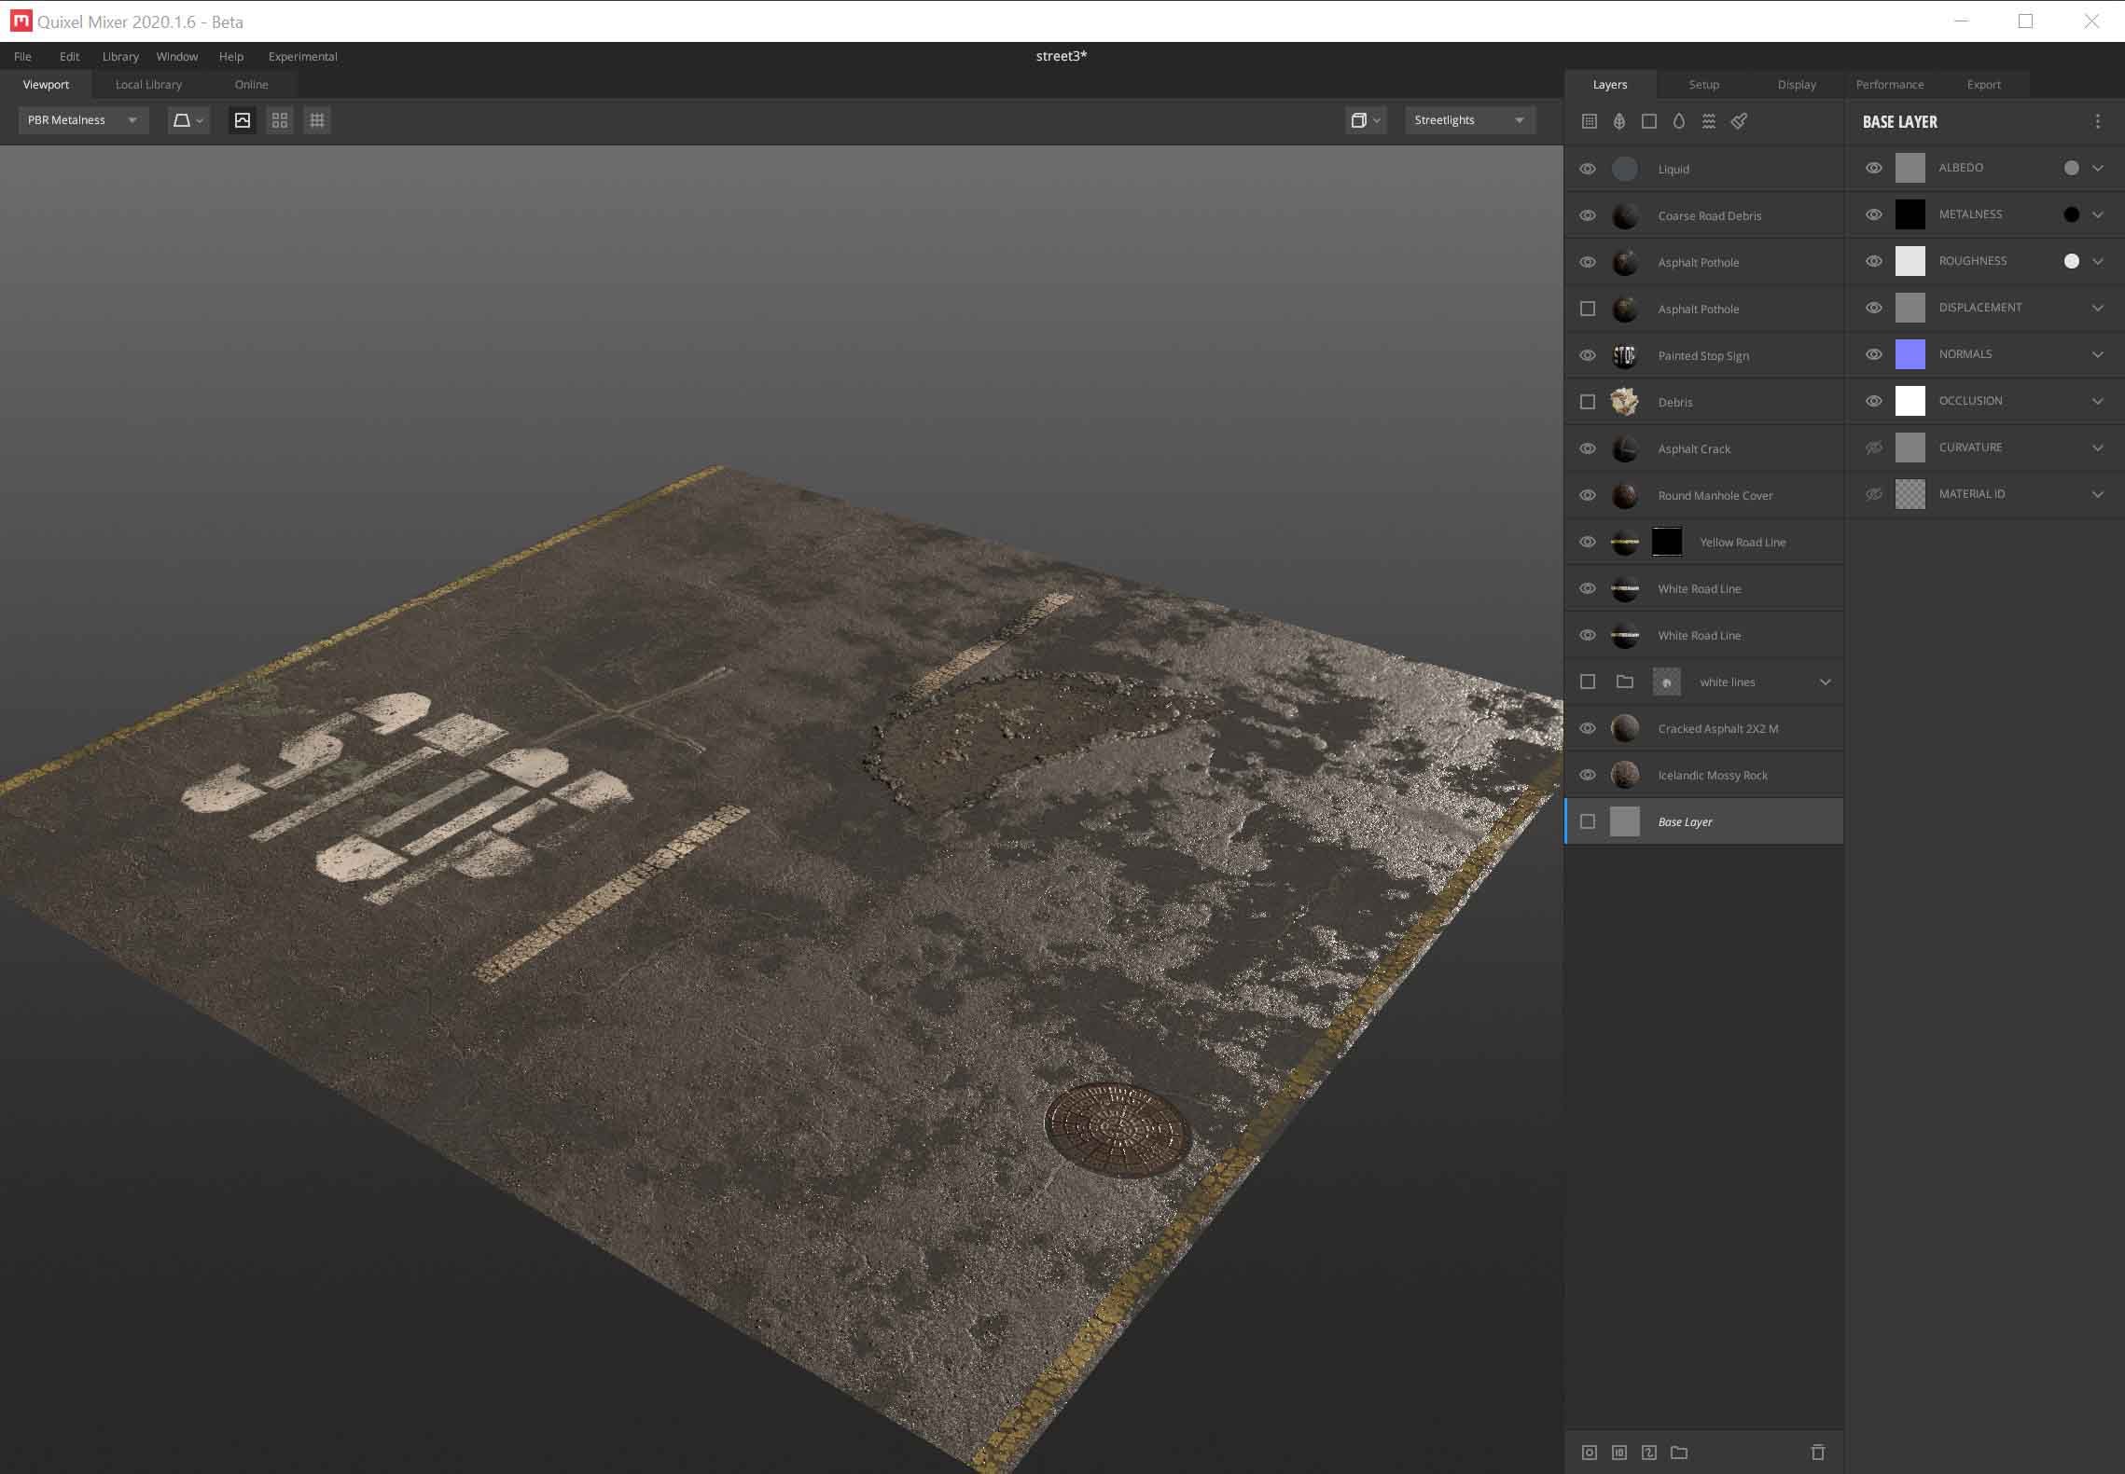This screenshot has height=1474, width=2125.
Task: Show the hidden Debris layer
Action: click(x=1588, y=402)
